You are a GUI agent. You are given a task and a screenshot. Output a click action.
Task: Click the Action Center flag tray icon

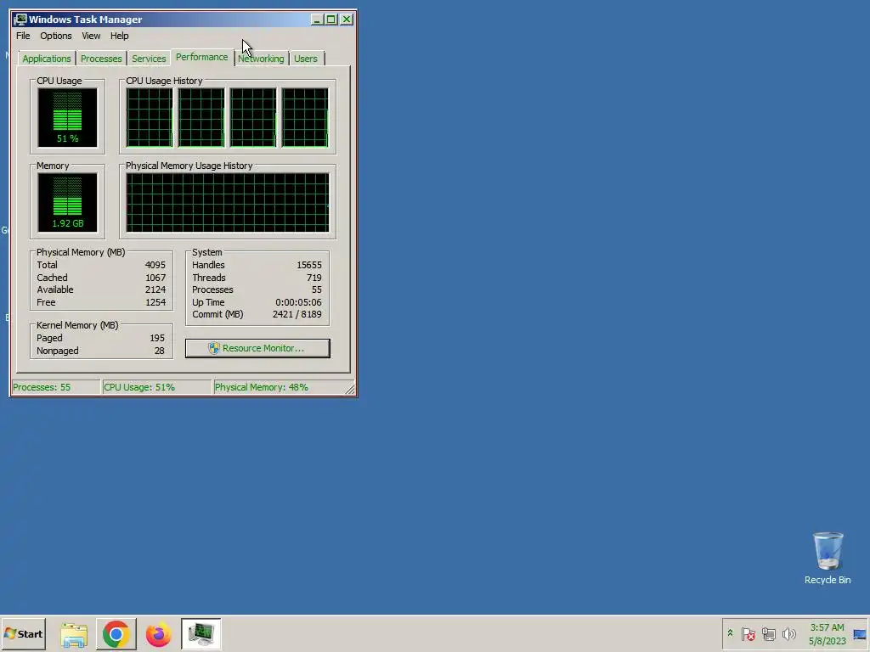(x=748, y=633)
